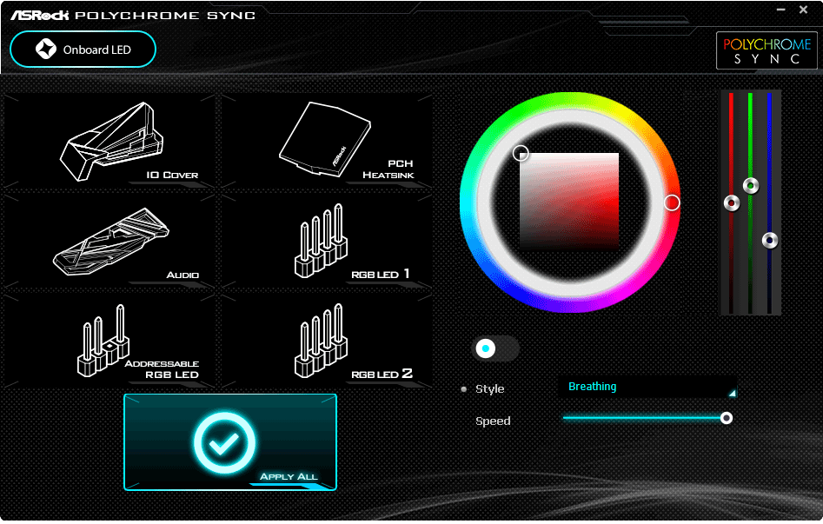Select the RGB LED 1 header
823x524 pixels.
(327, 241)
